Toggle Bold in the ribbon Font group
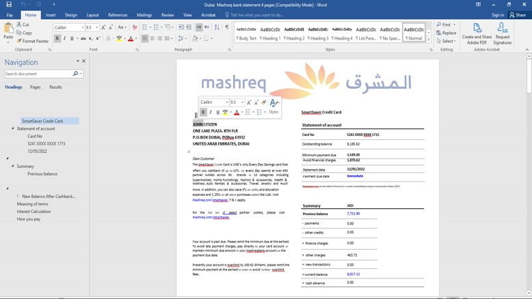The height and width of the screenshot is (299, 532). point(57,39)
